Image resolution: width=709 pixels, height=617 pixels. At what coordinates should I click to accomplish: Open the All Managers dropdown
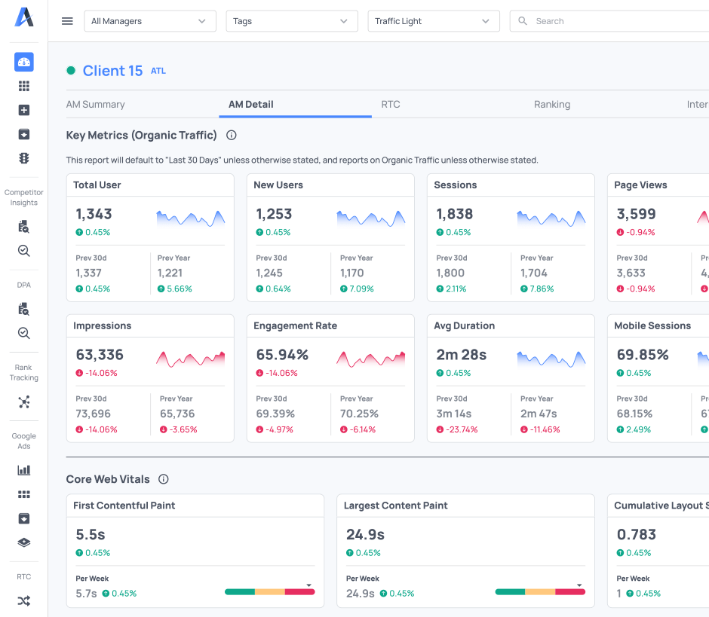coord(149,21)
